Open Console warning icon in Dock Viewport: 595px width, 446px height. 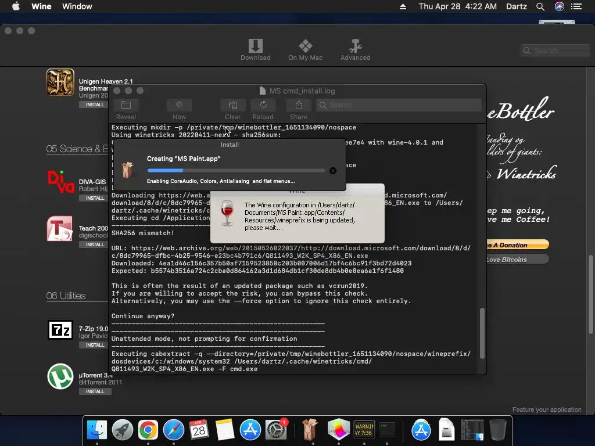364,430
